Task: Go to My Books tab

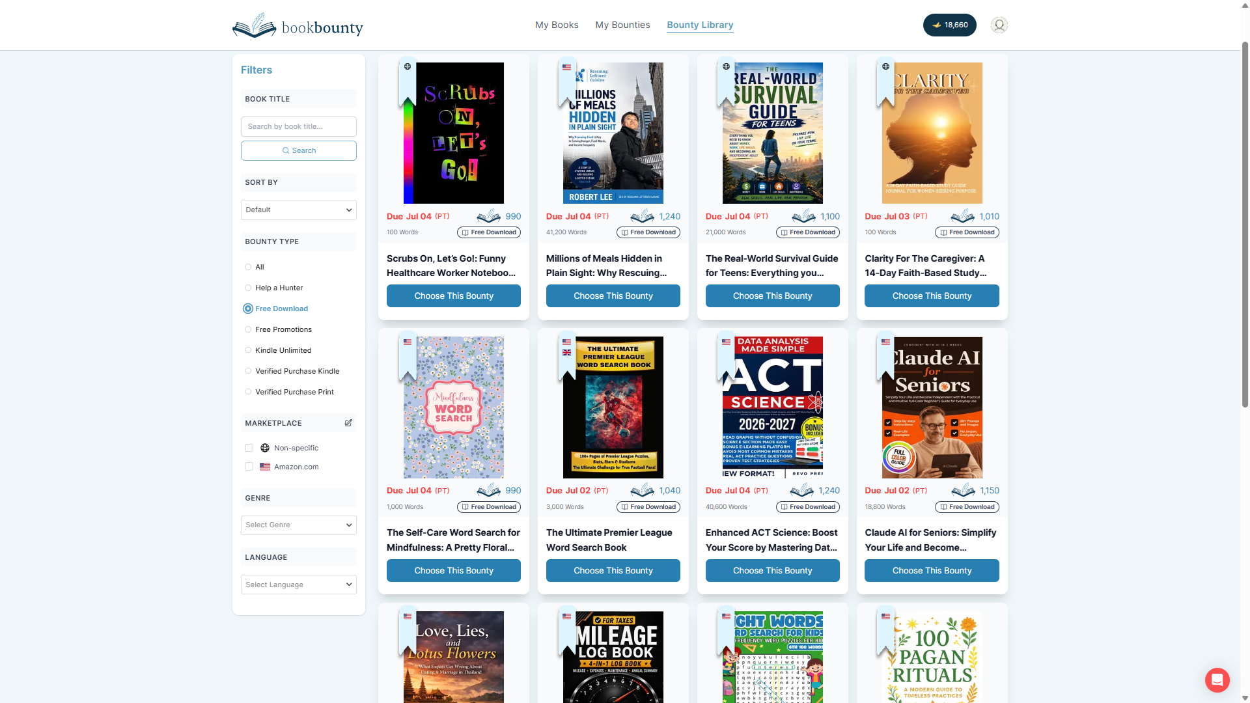Action: pos(557,25)
